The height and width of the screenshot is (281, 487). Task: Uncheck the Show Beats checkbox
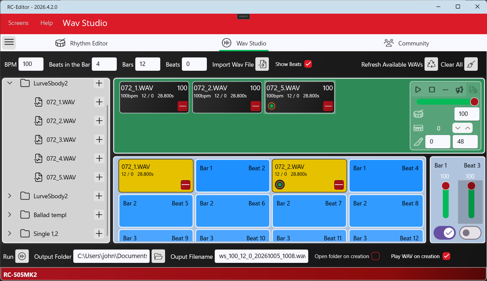click(x=308, y=64)
